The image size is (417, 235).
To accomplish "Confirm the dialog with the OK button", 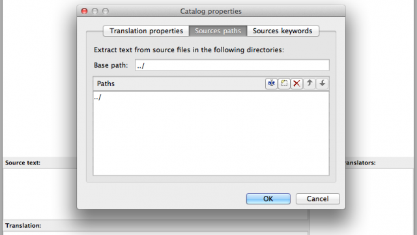I will (x=268, y=198).
